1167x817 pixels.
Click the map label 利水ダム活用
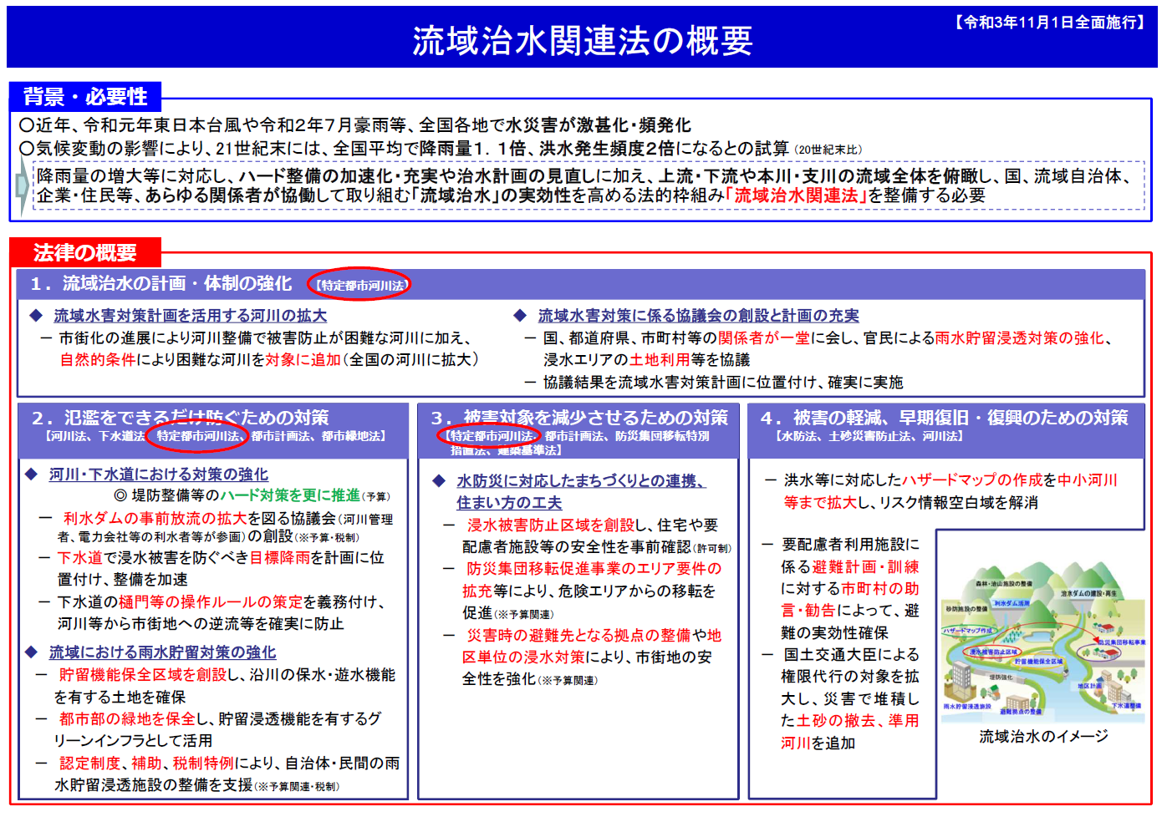tap(1011, 603)
